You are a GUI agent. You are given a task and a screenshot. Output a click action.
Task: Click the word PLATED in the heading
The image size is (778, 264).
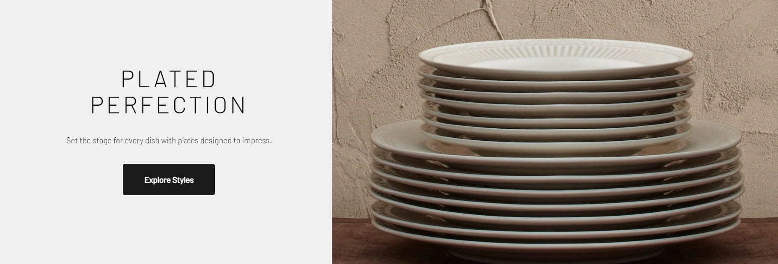169,79
